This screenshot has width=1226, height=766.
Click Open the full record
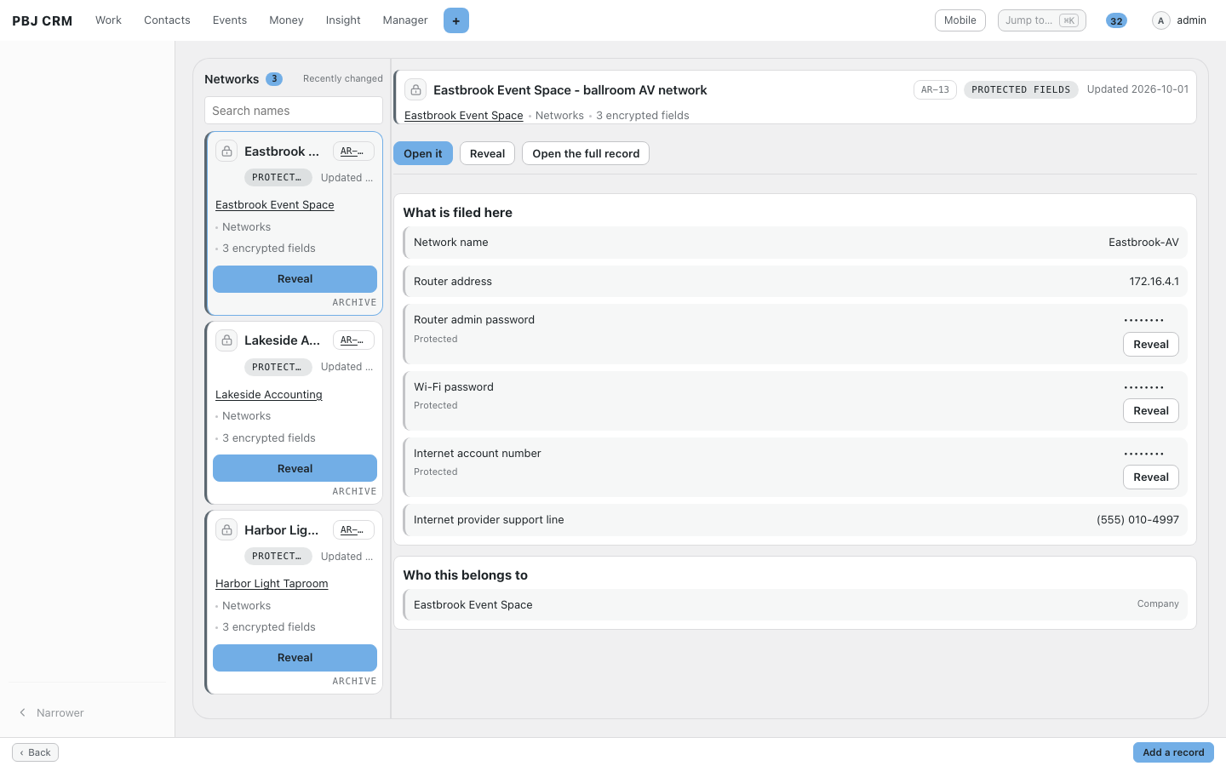point(586,153)
